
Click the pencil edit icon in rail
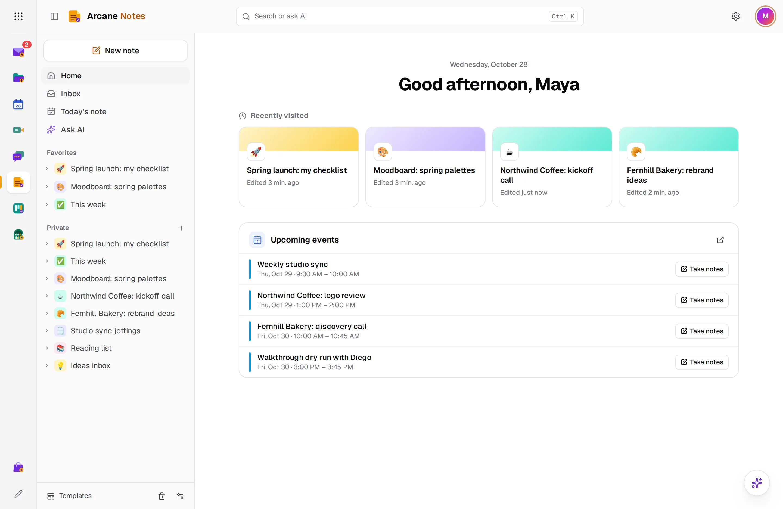(x=18, y=494)
